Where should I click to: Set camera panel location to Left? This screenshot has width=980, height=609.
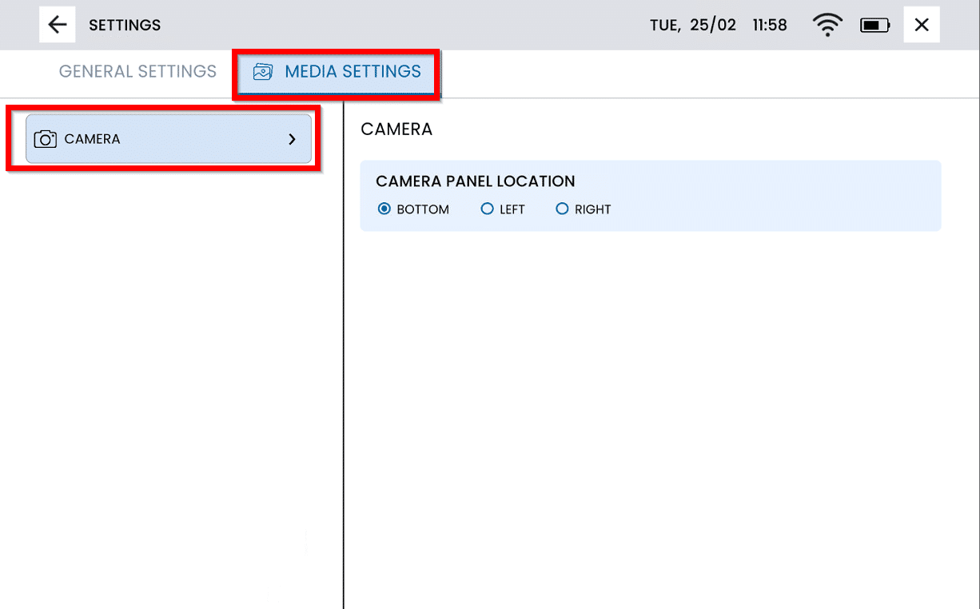487,209
